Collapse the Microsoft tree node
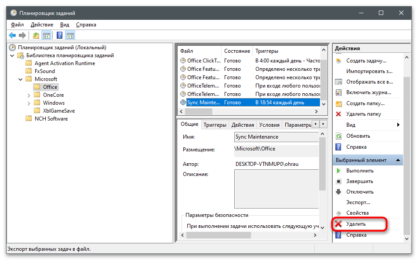Screen dimensions: 418x260 tap(21, 80)
